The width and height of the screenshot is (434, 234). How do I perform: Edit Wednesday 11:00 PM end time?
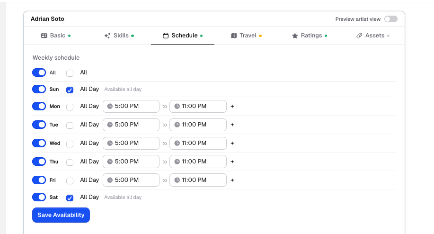[x=198, y=143]
